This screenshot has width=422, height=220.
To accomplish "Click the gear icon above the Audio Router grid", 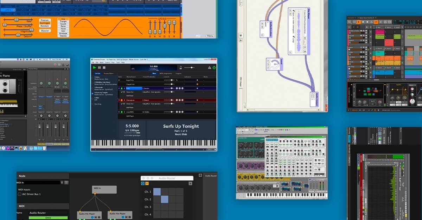I will point(200,175).
